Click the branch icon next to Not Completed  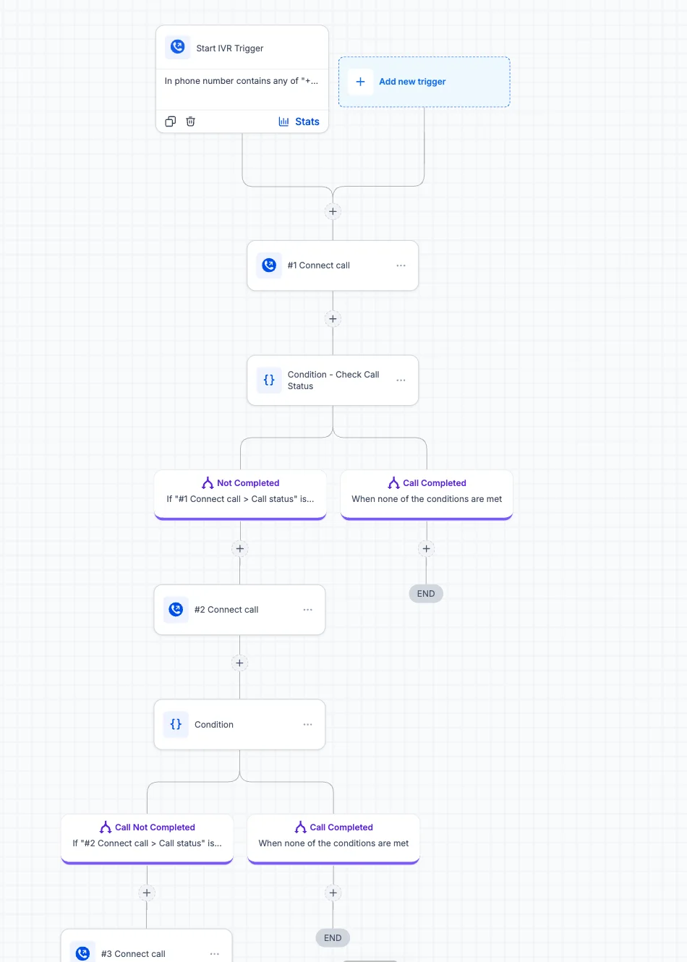pyautogui.click(x=208, y=482)
